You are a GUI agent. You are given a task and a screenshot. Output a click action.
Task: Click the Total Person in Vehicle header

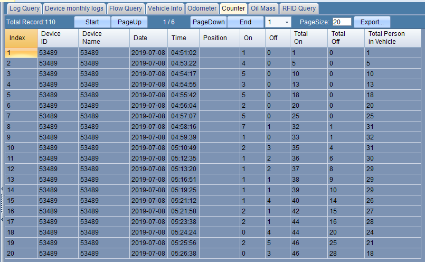point(392,38)
